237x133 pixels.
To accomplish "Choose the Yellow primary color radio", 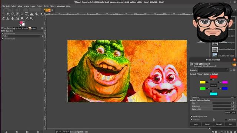I will [x=207, y=82].
